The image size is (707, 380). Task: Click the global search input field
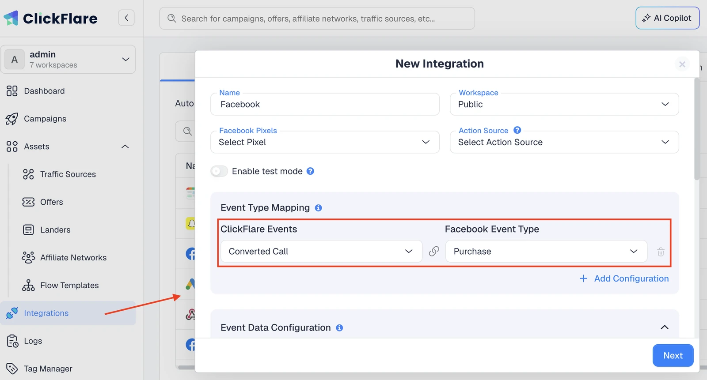click(317, 18)
